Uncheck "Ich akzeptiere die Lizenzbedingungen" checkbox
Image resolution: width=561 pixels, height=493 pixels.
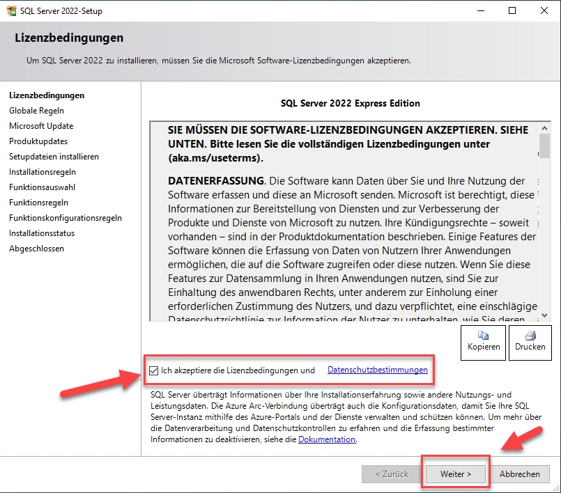(153, 370)
